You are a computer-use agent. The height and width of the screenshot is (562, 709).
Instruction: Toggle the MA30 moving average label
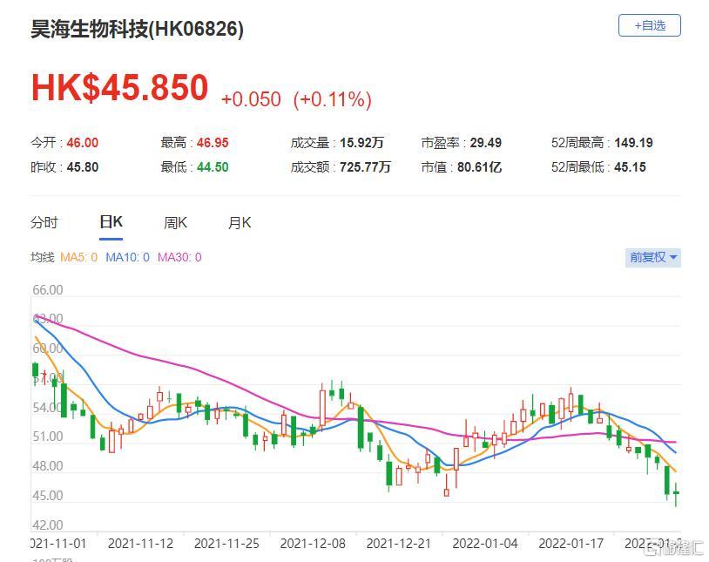179,258
